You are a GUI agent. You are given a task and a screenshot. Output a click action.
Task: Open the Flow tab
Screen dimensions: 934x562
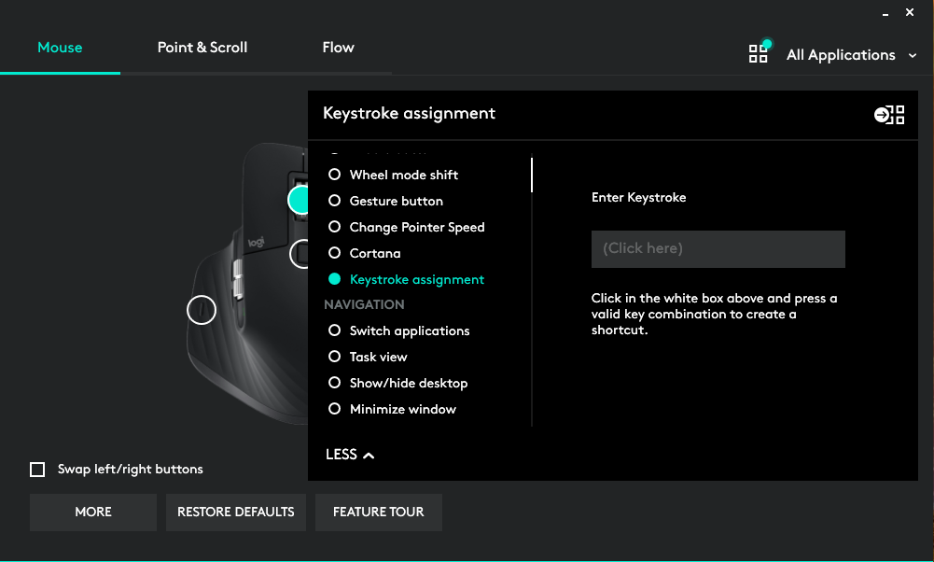pos(338,47)
